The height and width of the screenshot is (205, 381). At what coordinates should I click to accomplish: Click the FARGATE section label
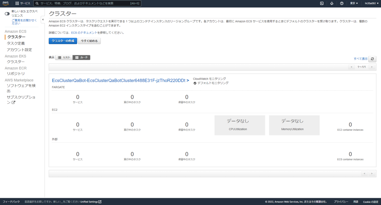point(58,87)
